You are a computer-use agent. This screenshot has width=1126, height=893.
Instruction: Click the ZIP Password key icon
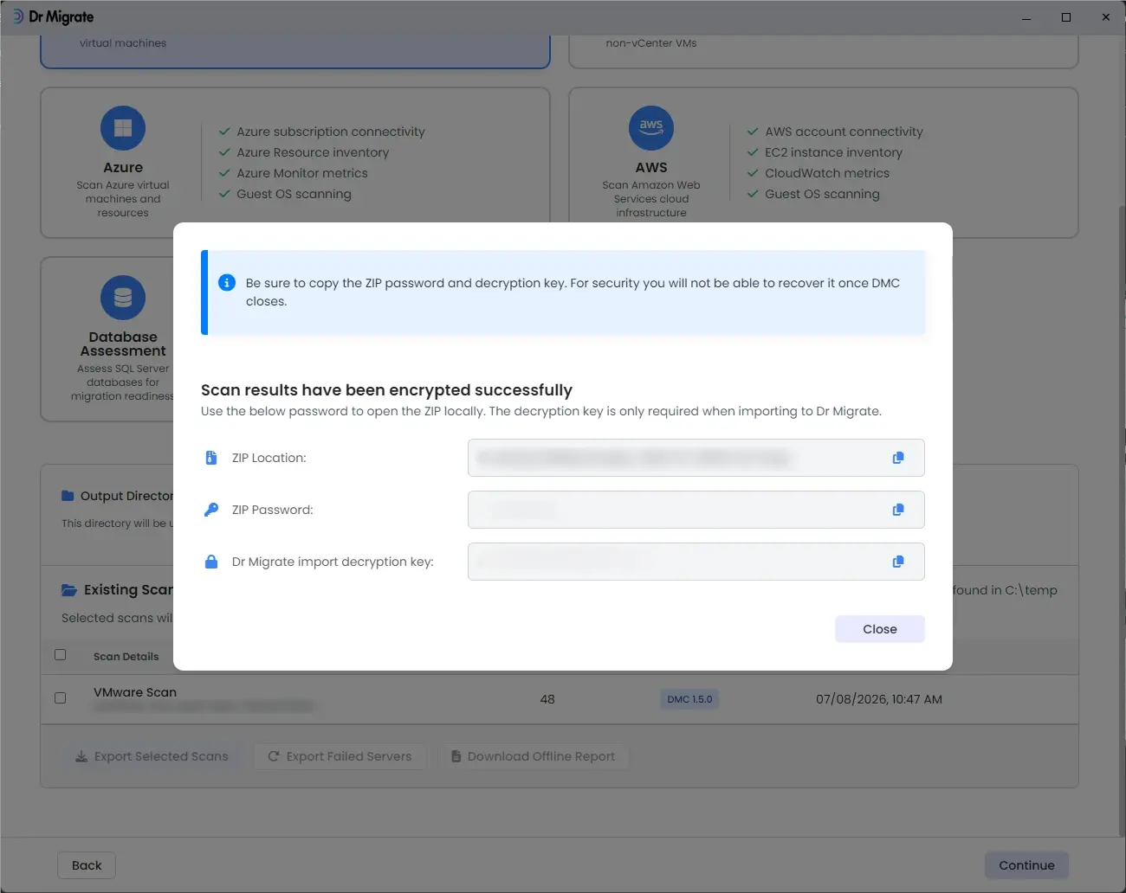coord(210,510)
